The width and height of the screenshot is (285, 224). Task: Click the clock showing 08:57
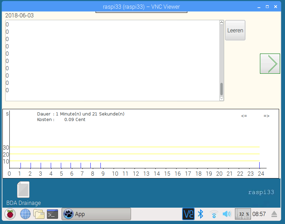click(259, 214)
